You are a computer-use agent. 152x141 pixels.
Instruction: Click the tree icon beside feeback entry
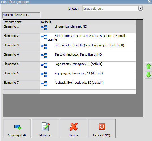44,84
